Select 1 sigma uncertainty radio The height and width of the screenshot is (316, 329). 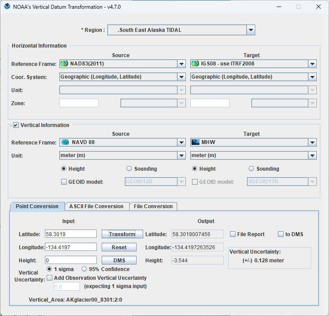[x=49, y=269]
